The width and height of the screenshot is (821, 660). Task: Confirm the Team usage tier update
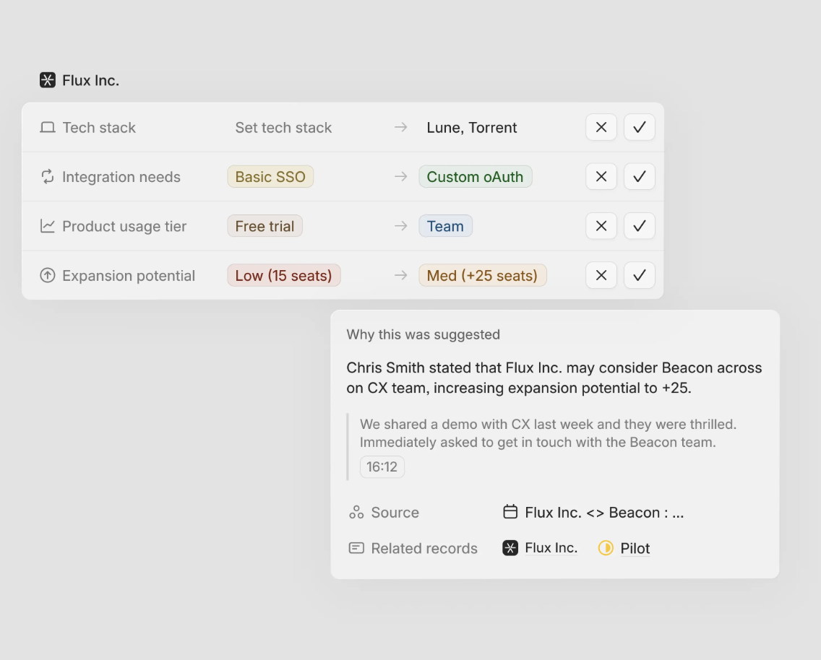(x=639, y=226)
